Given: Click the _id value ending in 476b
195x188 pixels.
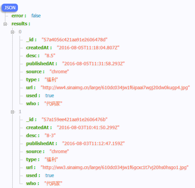Looking at the screenshot, I should pos(75,119).
